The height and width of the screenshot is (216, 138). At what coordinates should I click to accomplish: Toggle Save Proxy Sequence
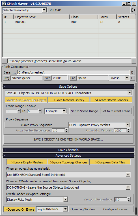point(36,125)
